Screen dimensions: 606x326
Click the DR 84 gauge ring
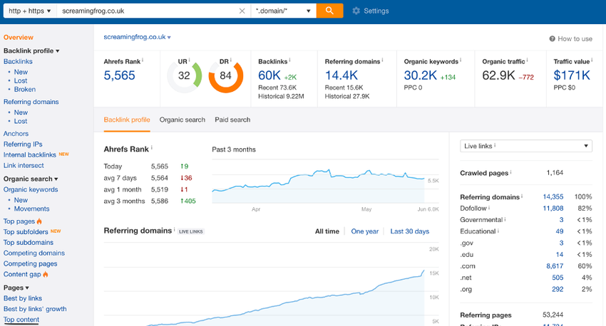coord(226,75)
